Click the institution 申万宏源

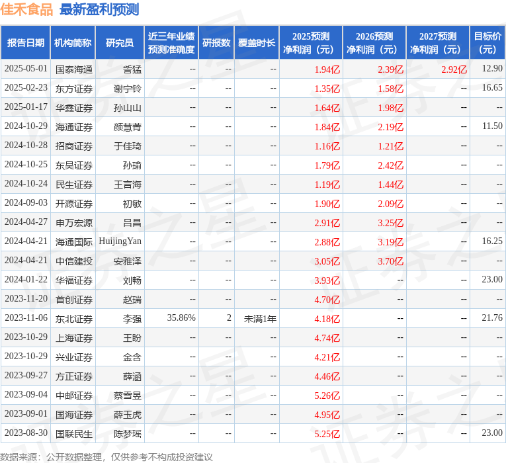[74, 223]
